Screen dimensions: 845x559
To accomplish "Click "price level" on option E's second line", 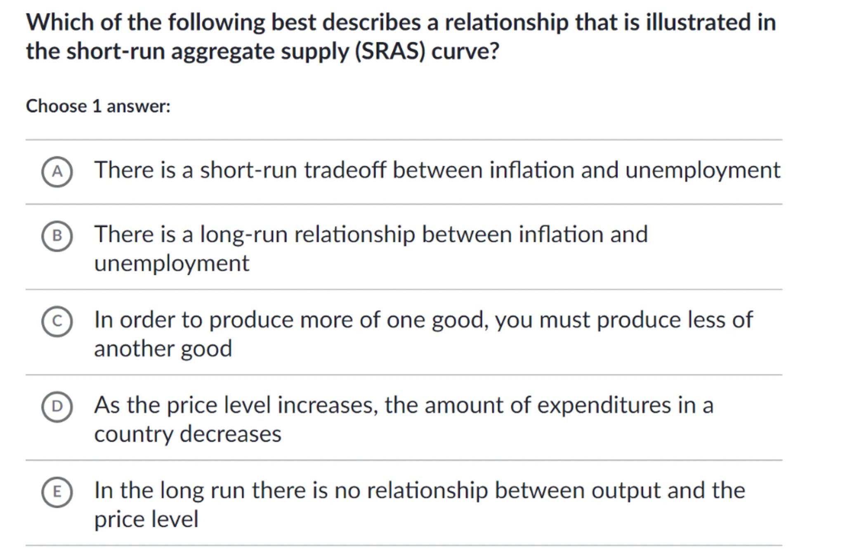I will pos(146,519).
